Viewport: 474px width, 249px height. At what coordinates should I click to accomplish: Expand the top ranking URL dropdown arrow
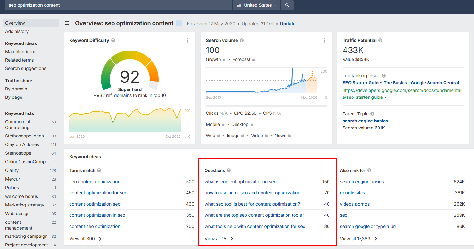coord(386,97)
